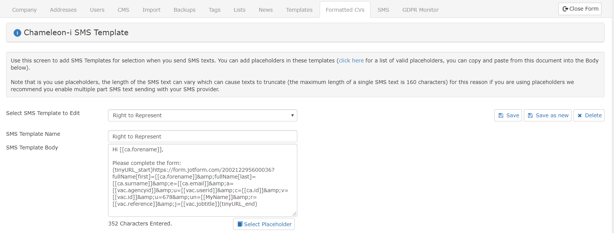Click the Close Form button
The width and height of the screenshot is (614, 233).
pos(580,9)
